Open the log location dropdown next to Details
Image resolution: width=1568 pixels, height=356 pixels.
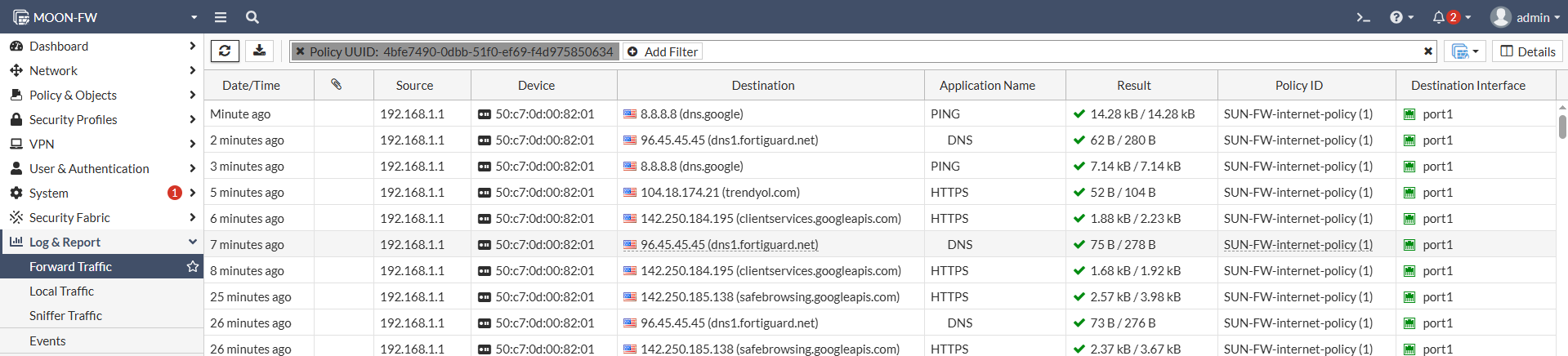pos(1465,51)
